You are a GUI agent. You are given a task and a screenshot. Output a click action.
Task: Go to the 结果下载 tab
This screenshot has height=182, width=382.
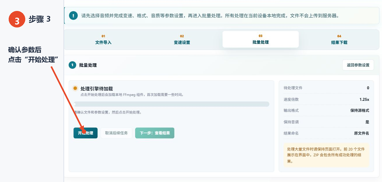pos(339,39)
